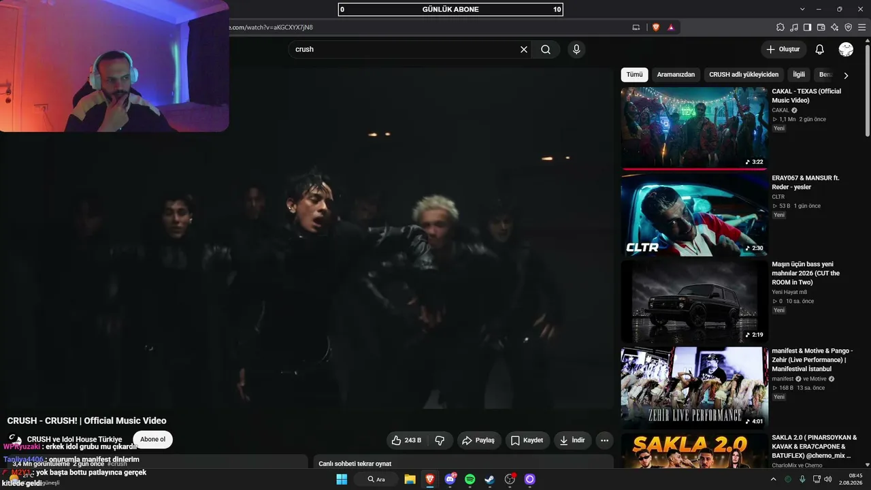Click the install-app icon in address bar
871x490 pixels.
(636, 27)
